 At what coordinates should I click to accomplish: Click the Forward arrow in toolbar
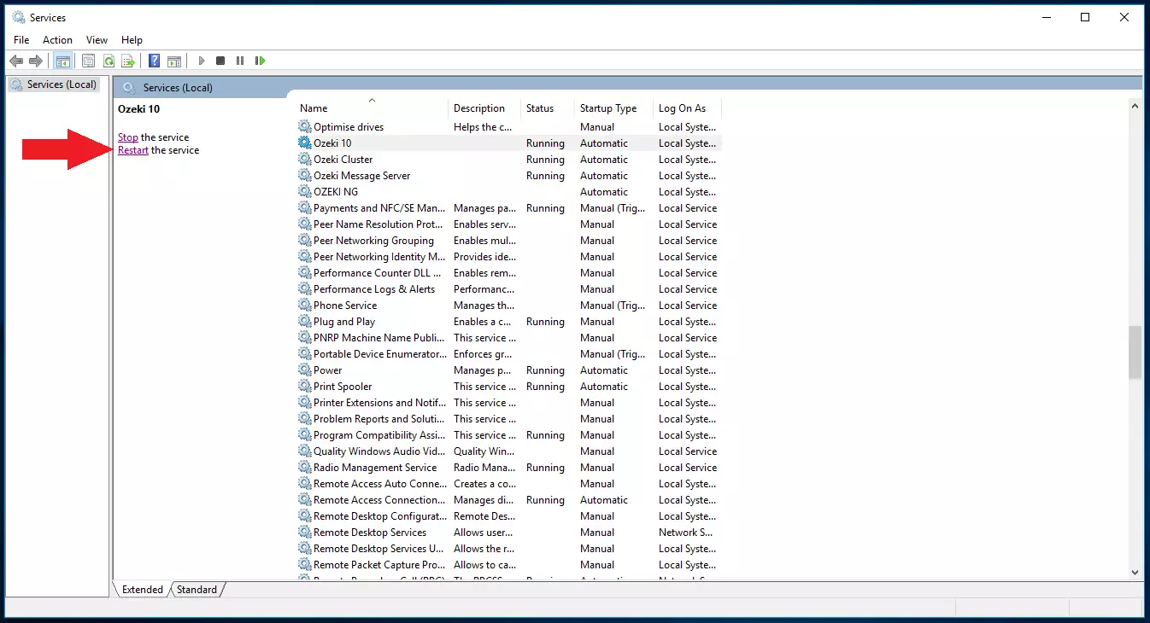tap(36, 61)
